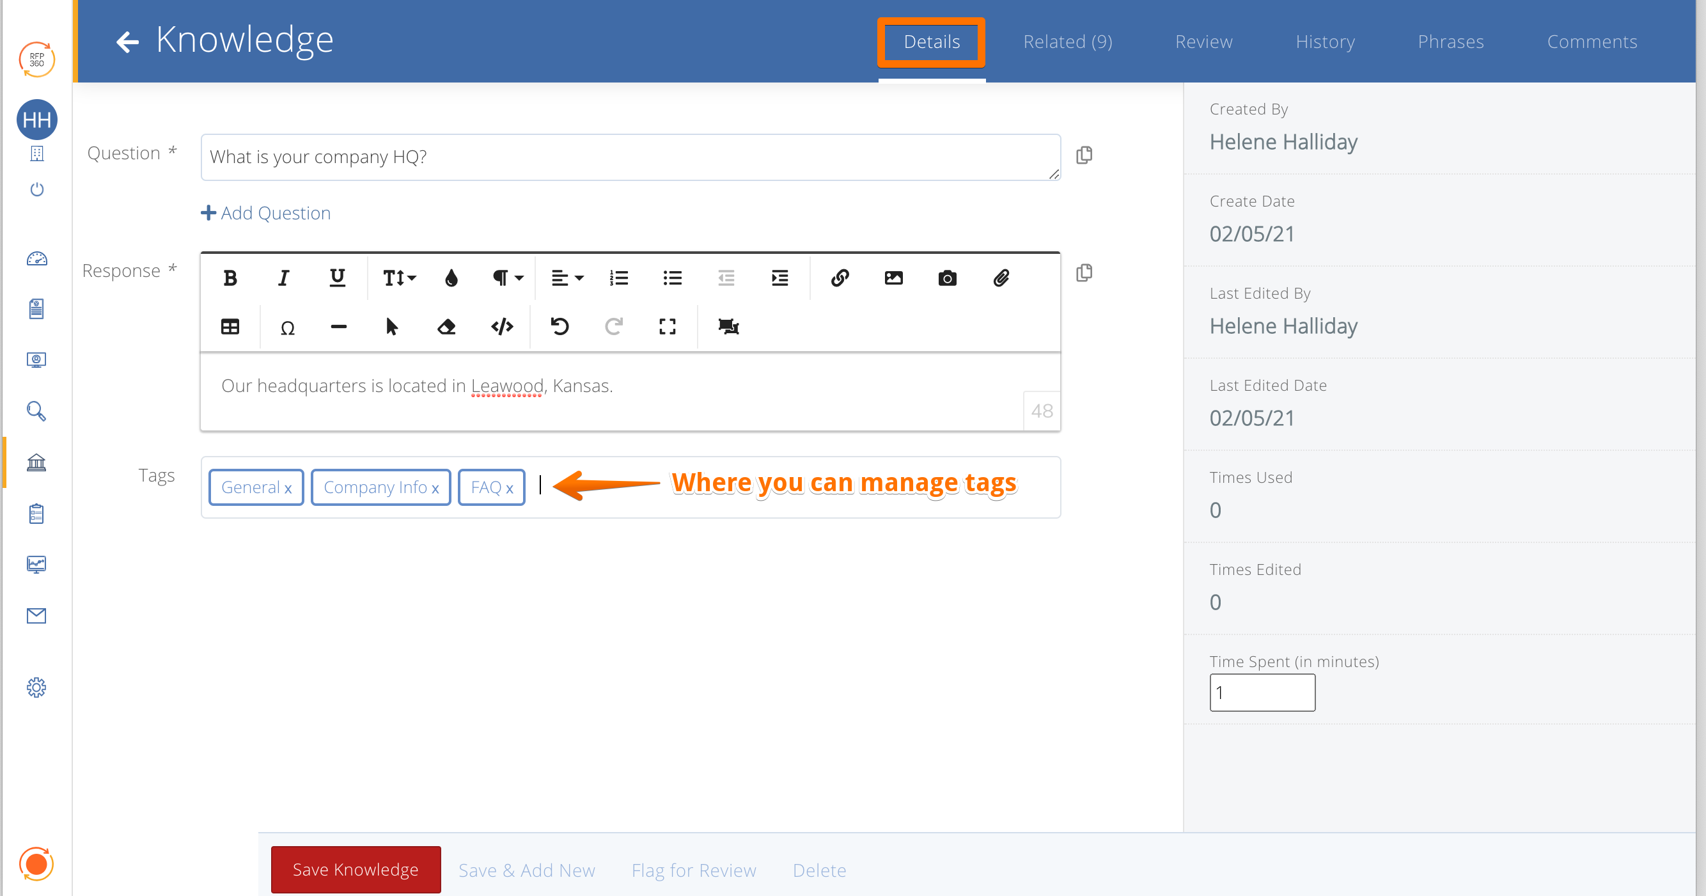Click the Time Spent minutes field

1262,693
